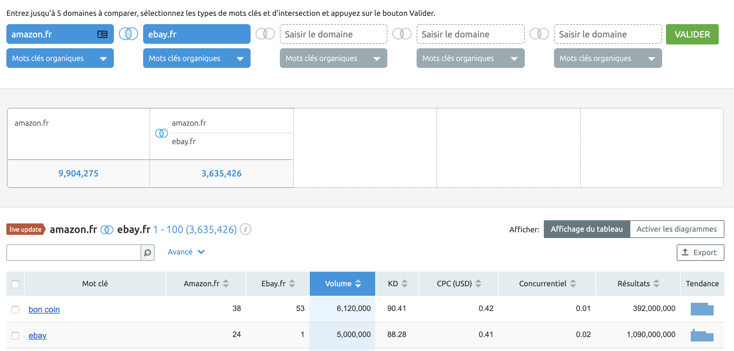Click results value 1,090,000,000
Image resolution: width=734 pixels, height=351 pixels.
point(651,334)
